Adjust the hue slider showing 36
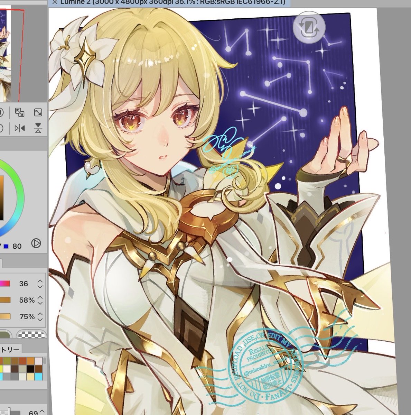The image size is (411, 415). pos(5,284)
